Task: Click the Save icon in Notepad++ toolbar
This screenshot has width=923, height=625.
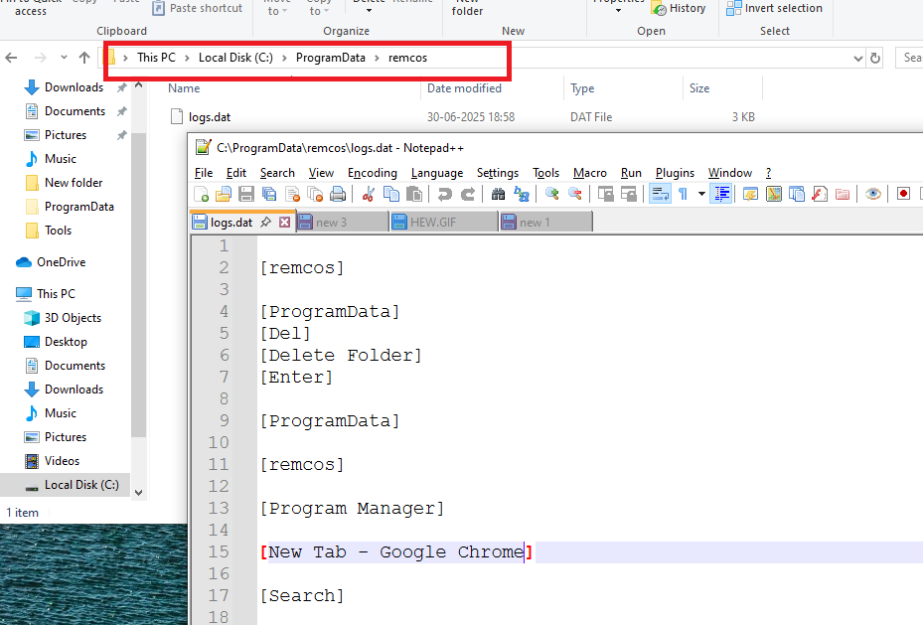Action: pyautogui.click(x=246, y=194)
